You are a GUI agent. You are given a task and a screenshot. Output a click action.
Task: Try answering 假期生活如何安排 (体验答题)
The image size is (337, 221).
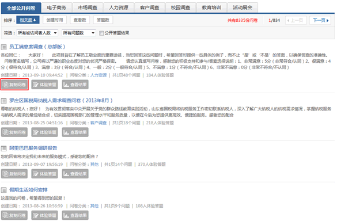click(x=44, y=215)
